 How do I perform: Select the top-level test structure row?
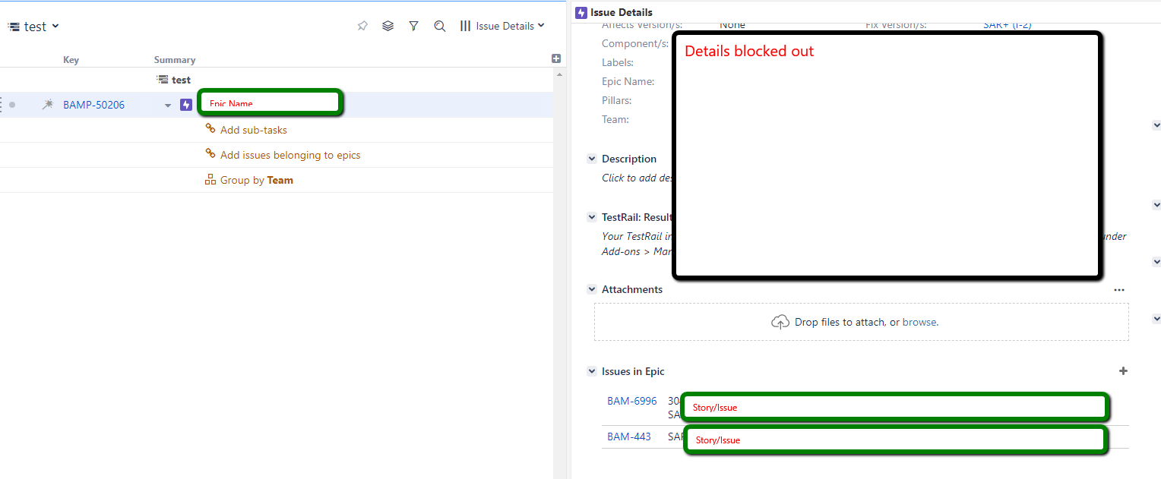tap(277, 80)
